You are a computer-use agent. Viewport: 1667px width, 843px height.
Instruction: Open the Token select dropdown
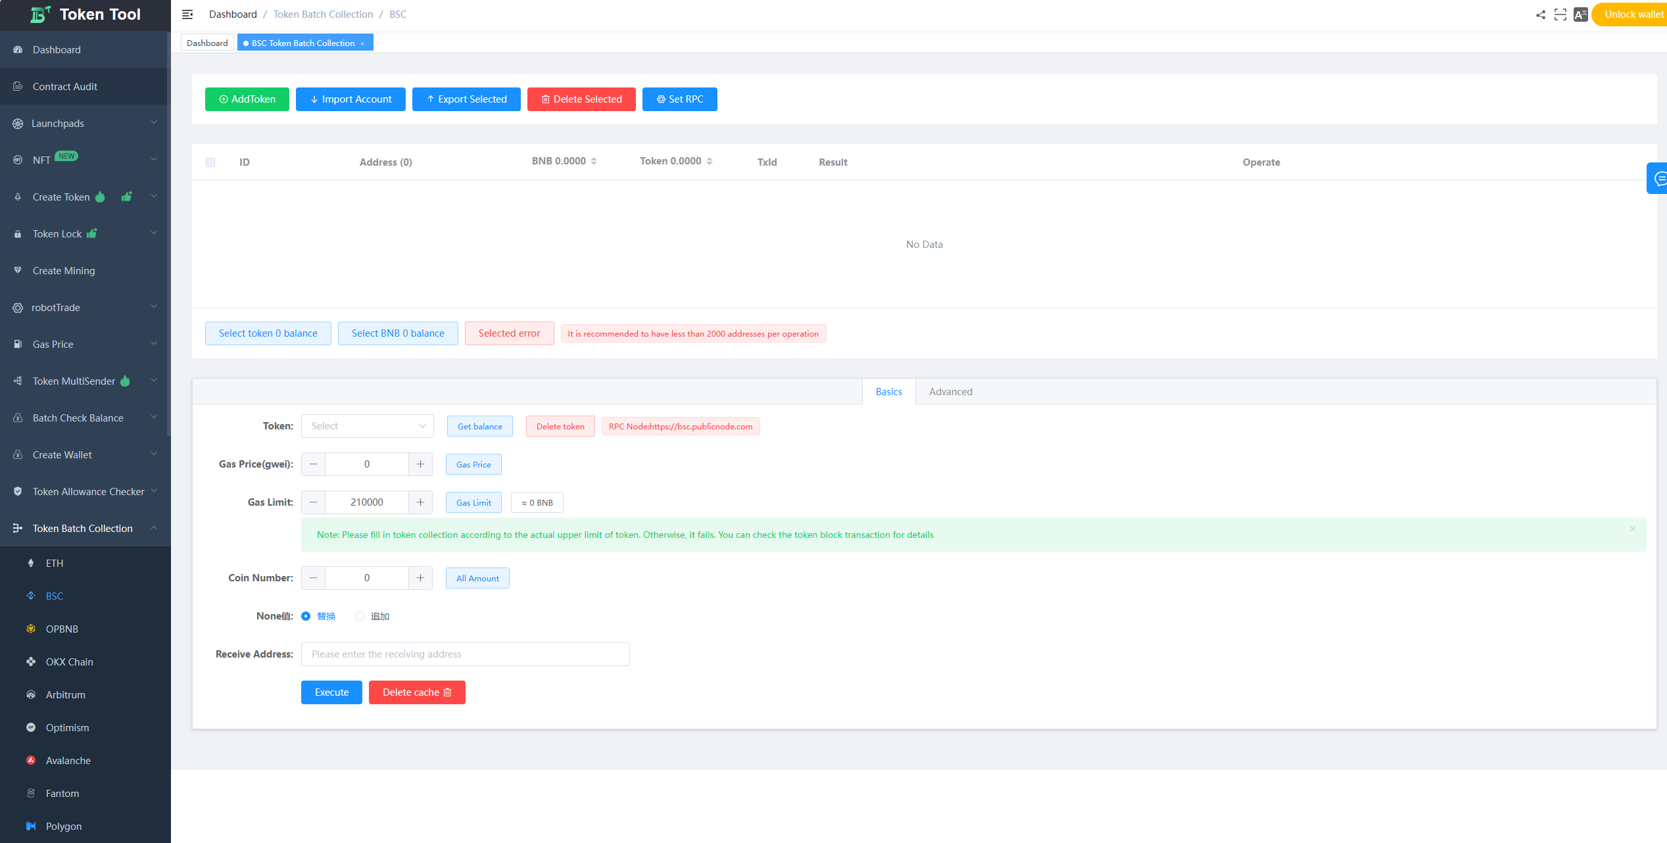coord(367,426)
